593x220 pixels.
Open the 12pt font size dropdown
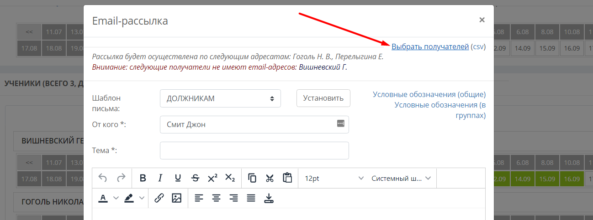pos(334,178)
